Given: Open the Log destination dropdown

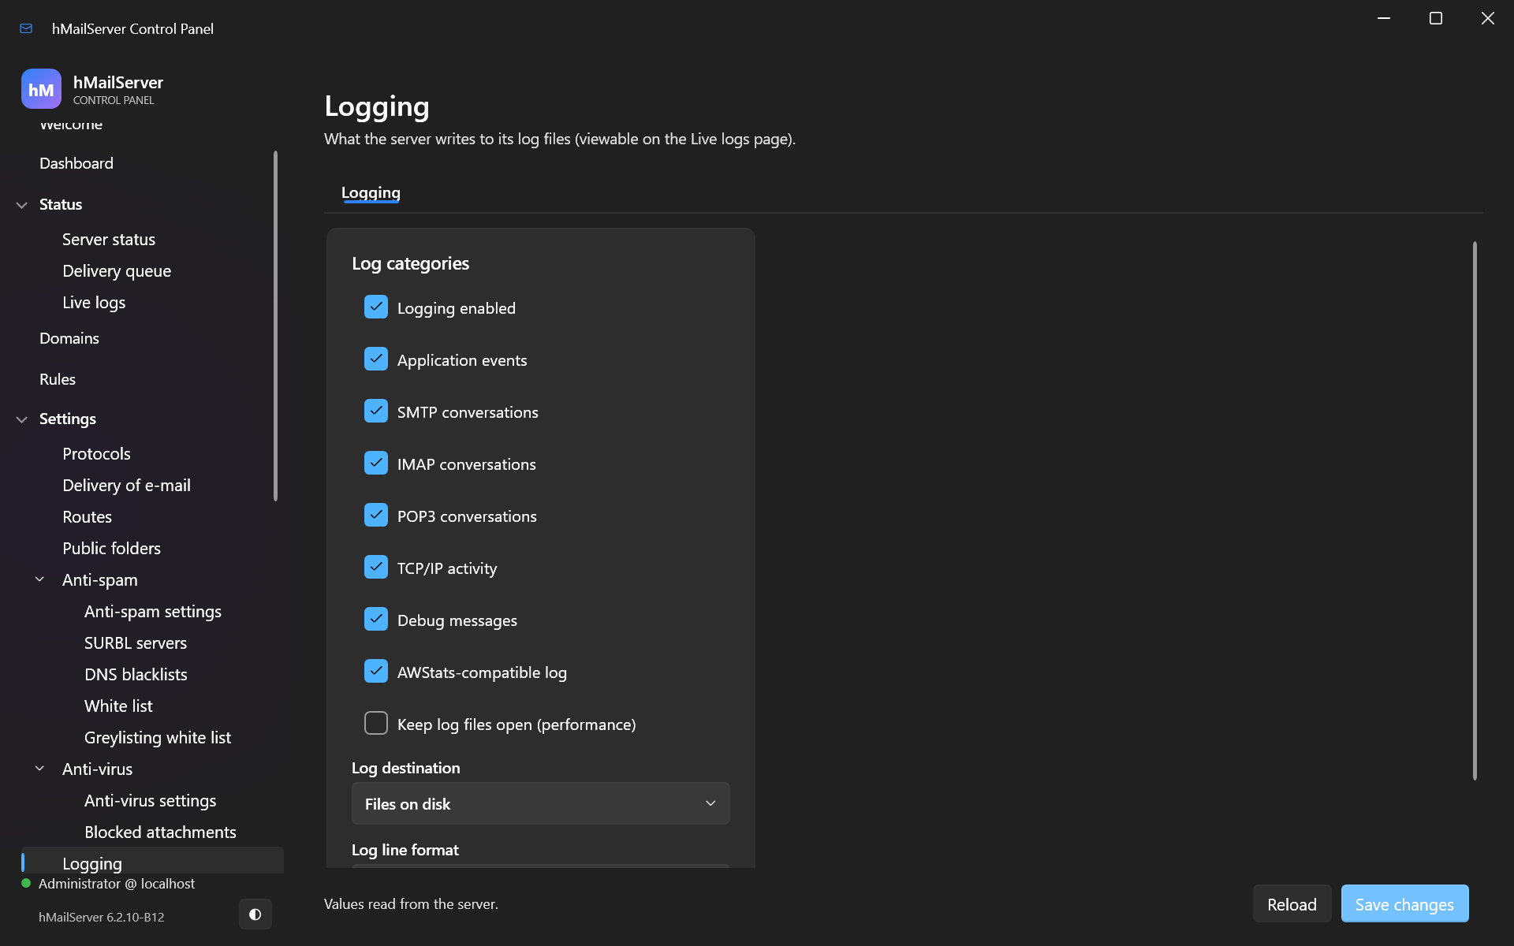Looking at the screenshot, I should point(541,803).
